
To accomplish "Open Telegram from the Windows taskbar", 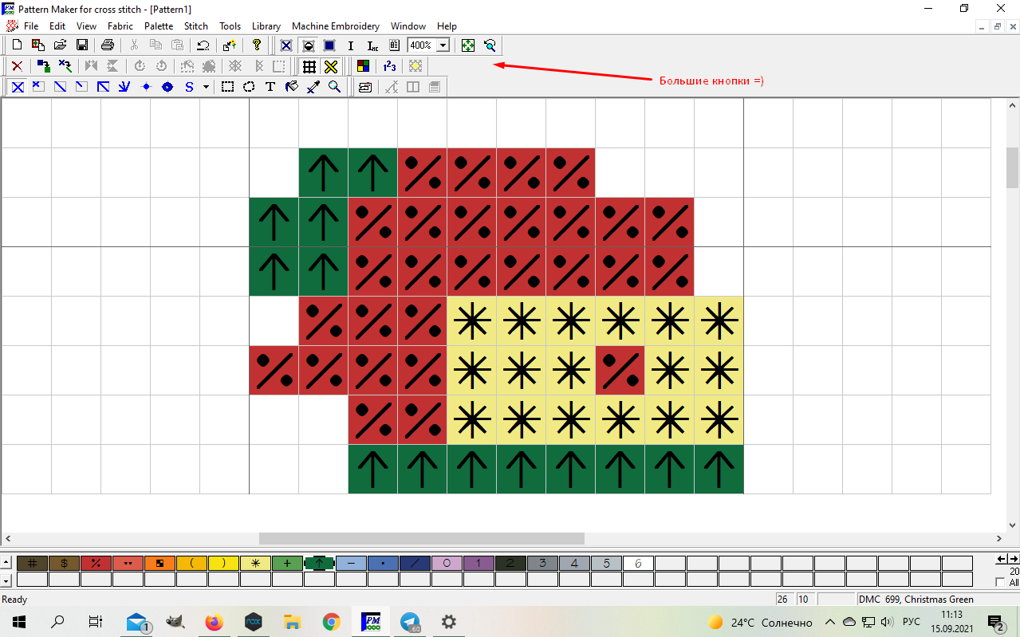I will pyautogui.click(x=410, y=622).
